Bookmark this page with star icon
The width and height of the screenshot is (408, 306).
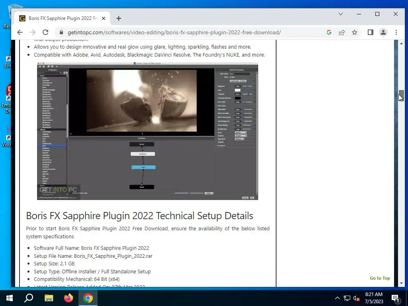click(355, 32)
